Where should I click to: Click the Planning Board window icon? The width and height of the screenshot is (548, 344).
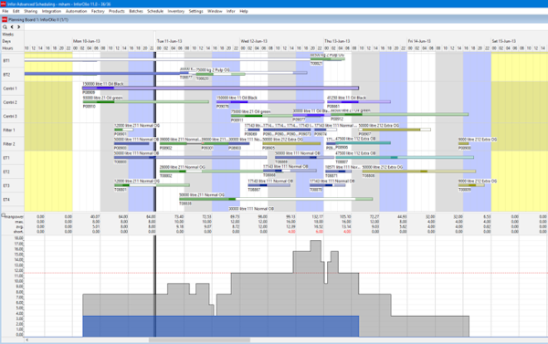click(5, 19)
